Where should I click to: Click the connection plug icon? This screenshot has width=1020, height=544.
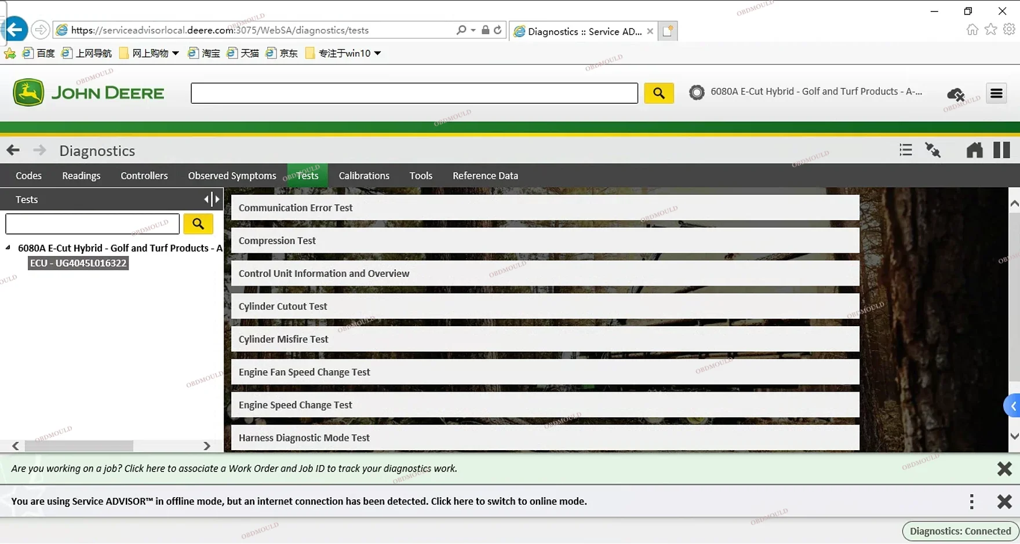pyautogui.click(x=932, y=151)
